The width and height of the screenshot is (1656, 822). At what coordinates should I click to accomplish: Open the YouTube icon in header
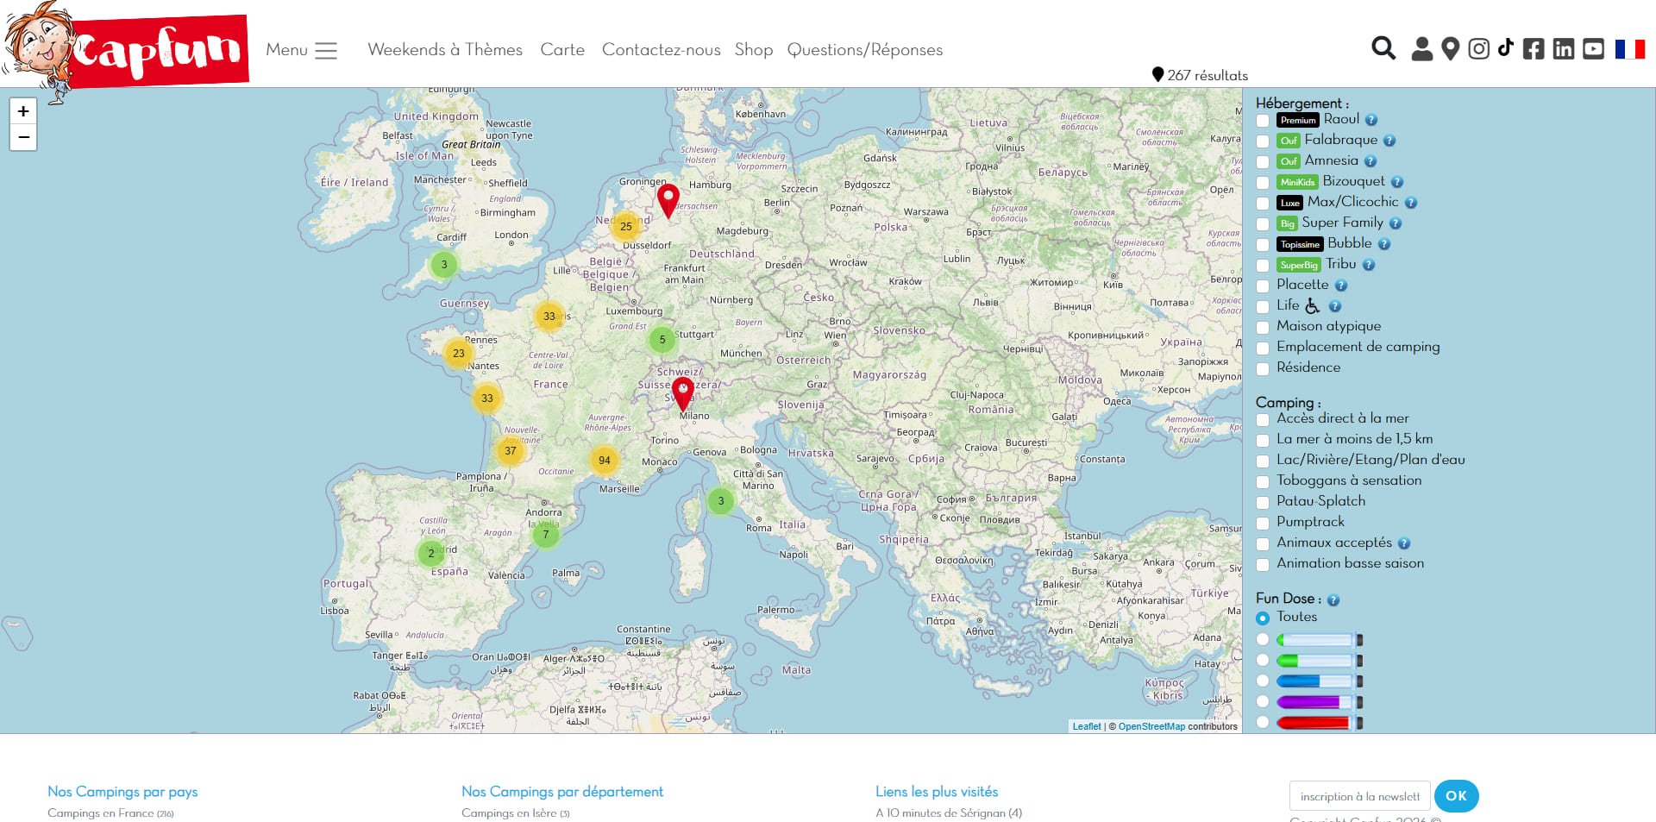click(1593, 49)
